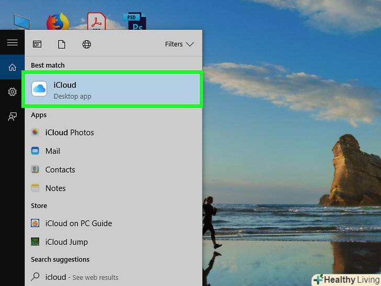381x286 pixels.
Task: Filter results by Documents icon
Action: [x=62, y=44]
